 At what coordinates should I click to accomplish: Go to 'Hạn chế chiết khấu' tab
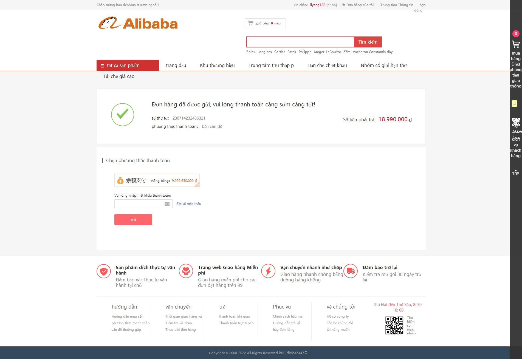327,65
